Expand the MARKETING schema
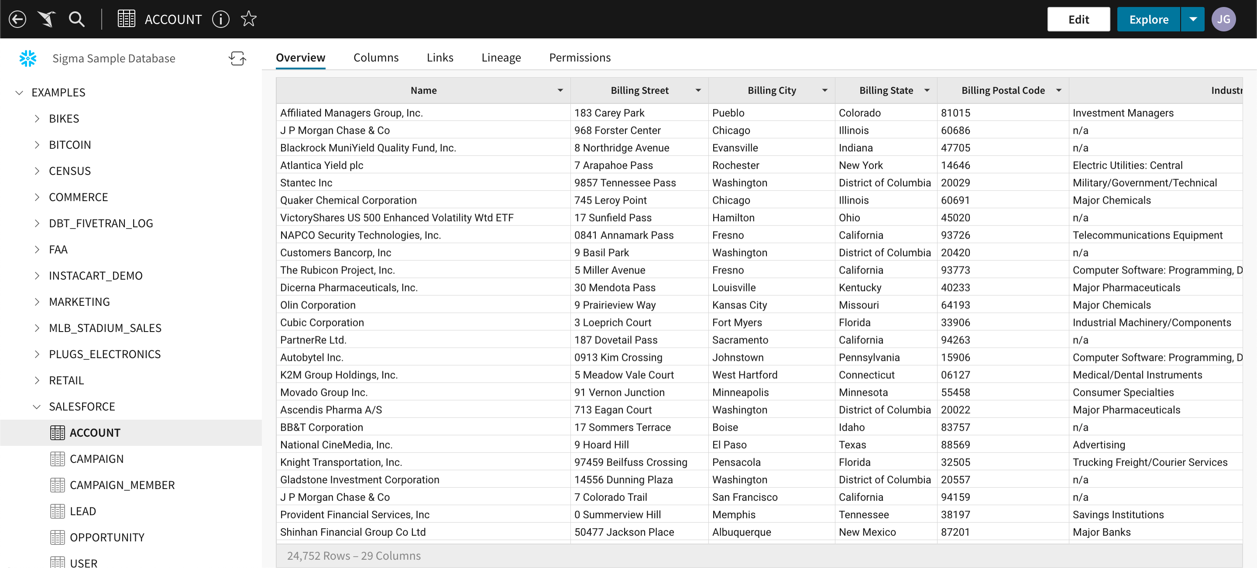This screenshot has height=568, width=1257. tap(37, 302)
